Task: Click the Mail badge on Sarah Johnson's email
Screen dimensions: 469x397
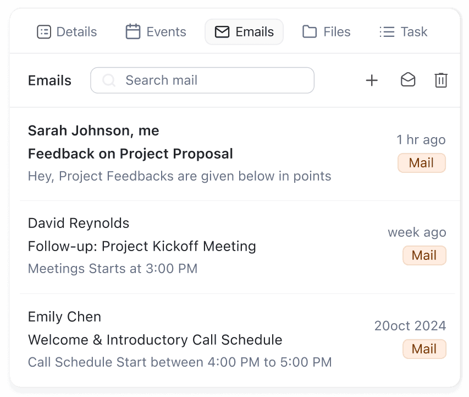Action: point(421,163)
